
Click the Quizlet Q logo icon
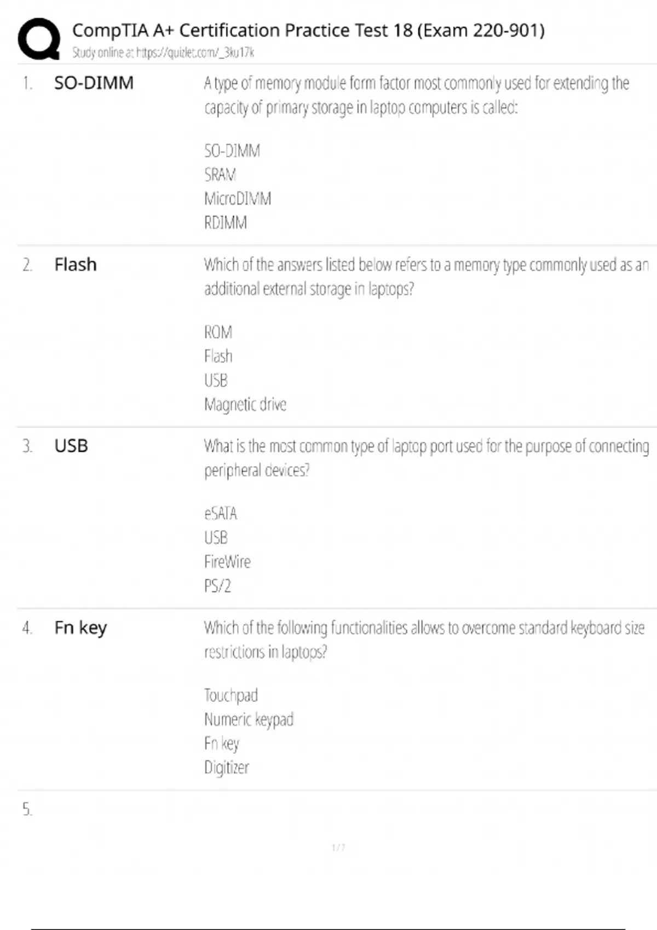coord(39,38)
